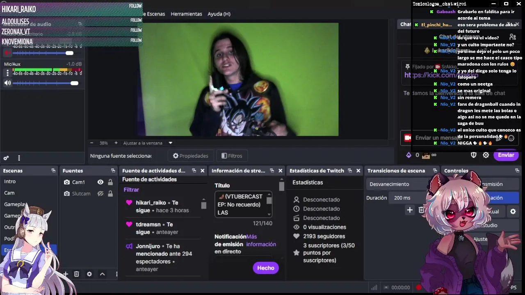The height and width of the screenshot is (295, 525).
Task: Click red recording status indicator
Action: pyautogui.click(x=419, y=288)
